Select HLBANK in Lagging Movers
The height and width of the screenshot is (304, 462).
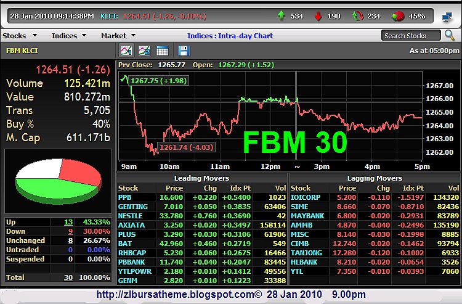[x=304, y=262]
